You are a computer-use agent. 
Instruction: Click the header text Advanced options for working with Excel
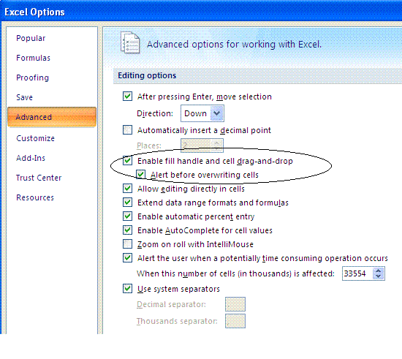234,45
